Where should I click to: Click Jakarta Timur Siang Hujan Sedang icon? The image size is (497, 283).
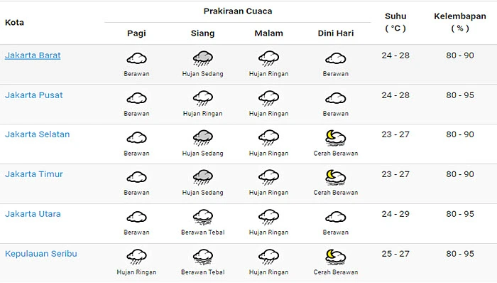(203, 177)
